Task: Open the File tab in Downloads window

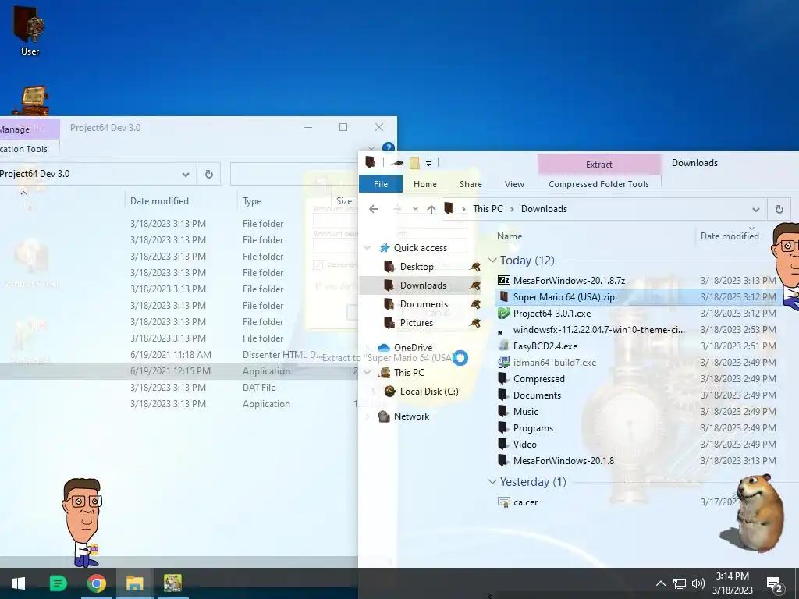Action: (x=381, y=184)
